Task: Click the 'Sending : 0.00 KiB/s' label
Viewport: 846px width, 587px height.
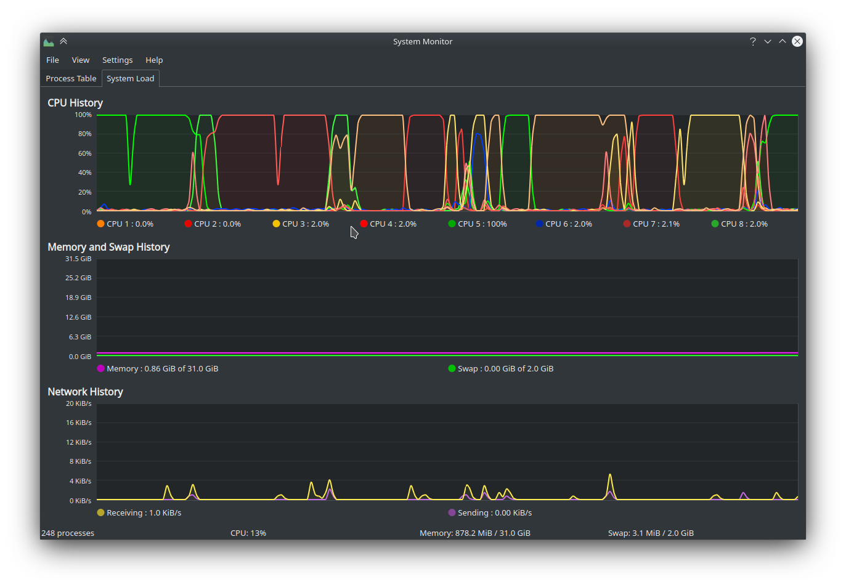Action: (495, 512)
